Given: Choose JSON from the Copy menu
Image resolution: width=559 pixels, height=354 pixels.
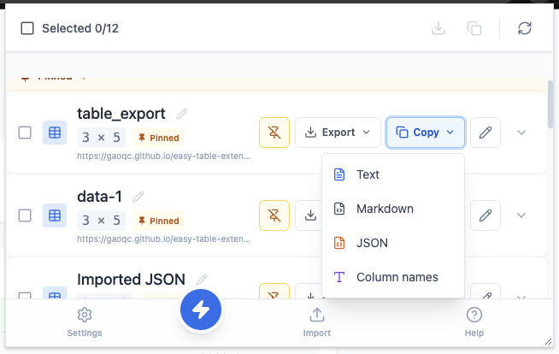Looking at the screenshot, I should (393, 243).
